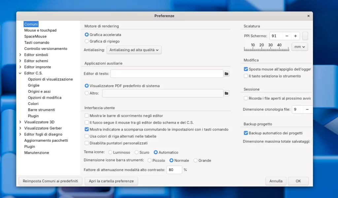Enable Mostra le barre di scorrimento checkbox

pos(87,116)
